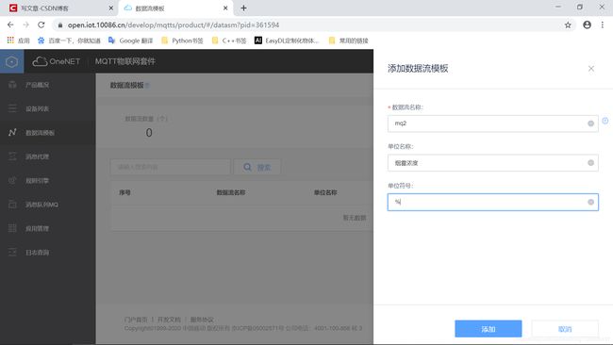
Task: Go forward in browser history
Action: [x=25, y=25]
